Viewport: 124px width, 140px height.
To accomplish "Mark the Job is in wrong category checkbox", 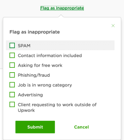I will 12,85.
